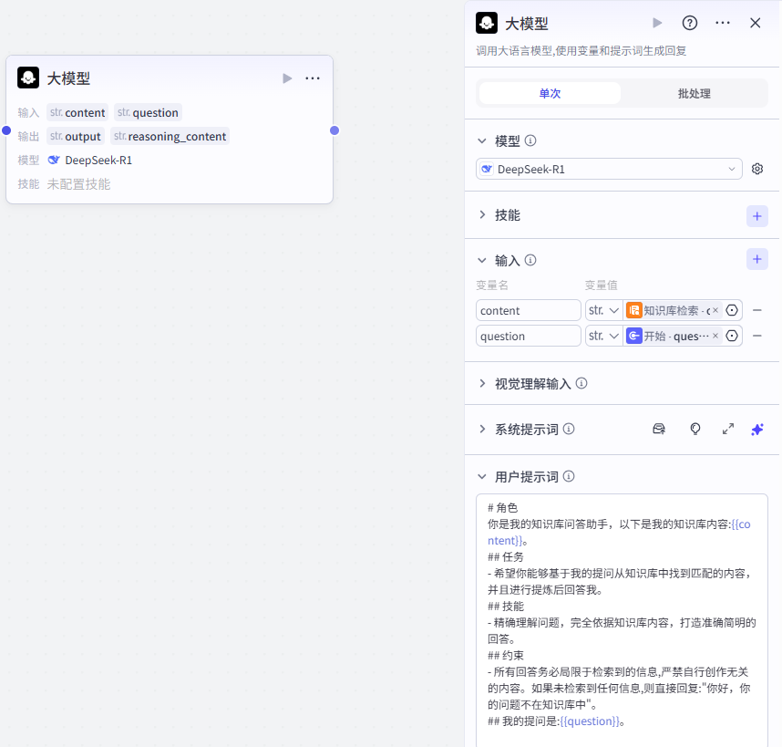Image resolution: width=782 pixels, height=747 pixels.
Task: Expand the 视觉理解输入 section
Action: (x=482, y=384)
